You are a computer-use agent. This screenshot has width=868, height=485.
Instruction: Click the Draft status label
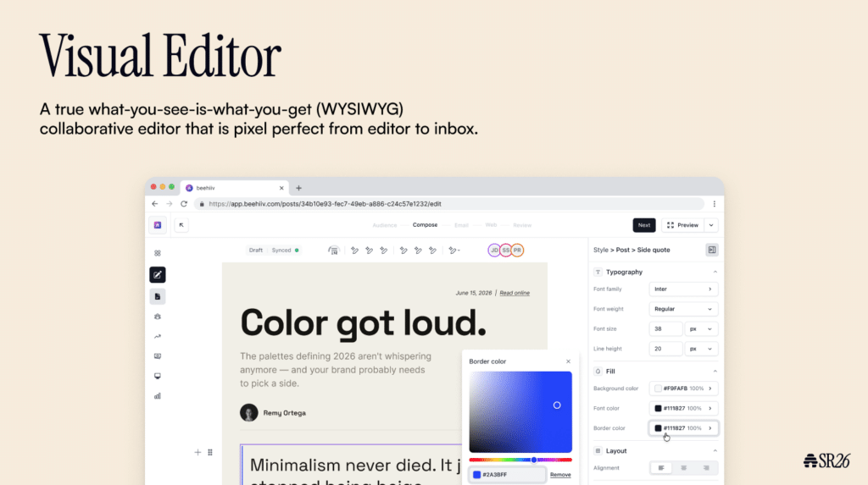pos(256,251)
